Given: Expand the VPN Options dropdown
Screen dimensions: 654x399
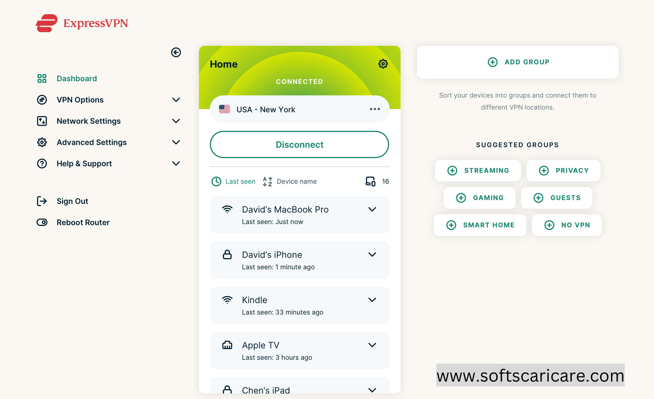Looking at the screenshot, I should tap(176, 99).
